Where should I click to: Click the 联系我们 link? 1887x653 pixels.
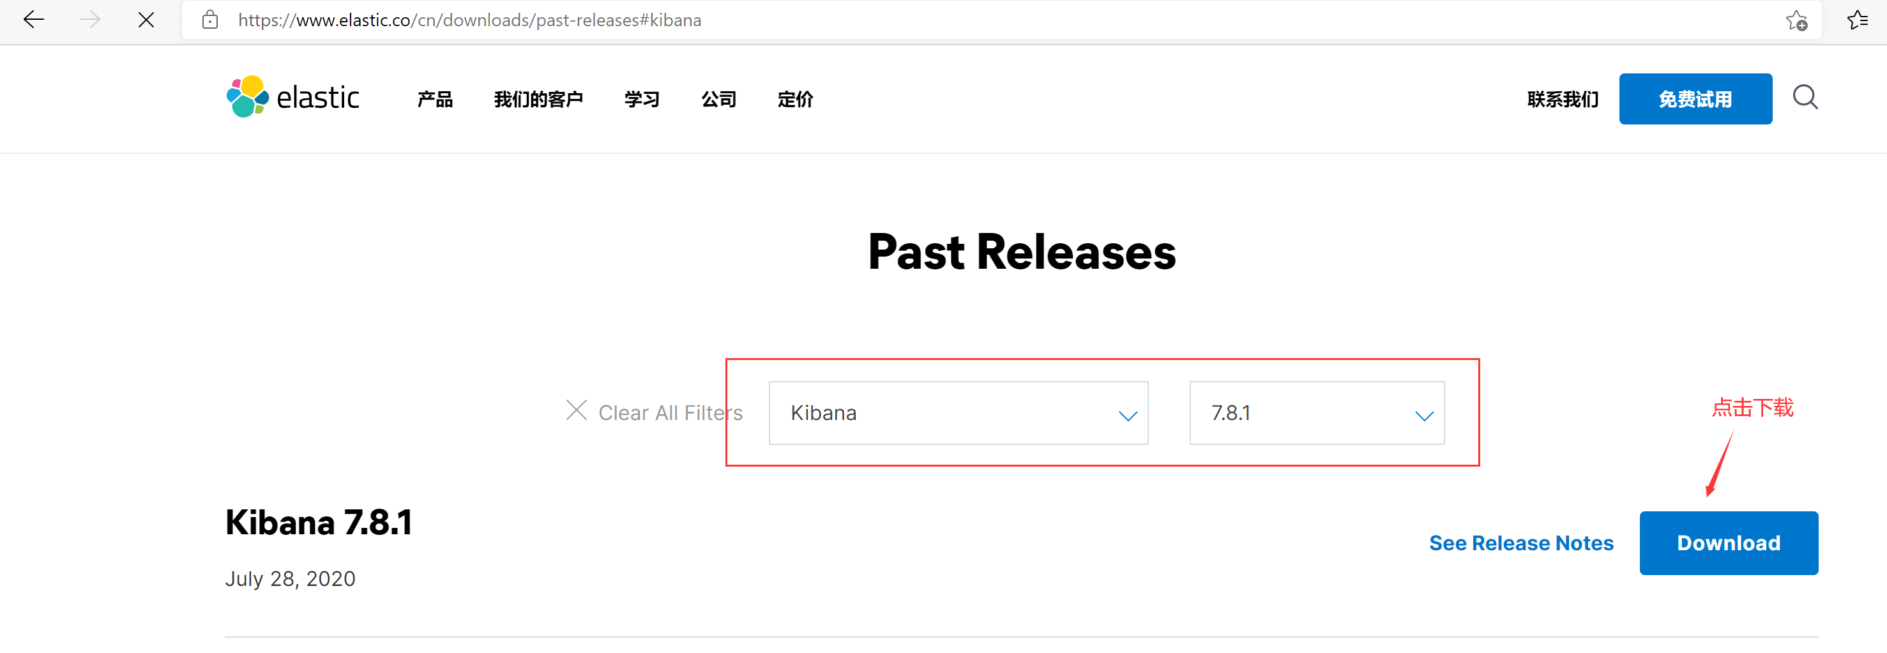1563,100
